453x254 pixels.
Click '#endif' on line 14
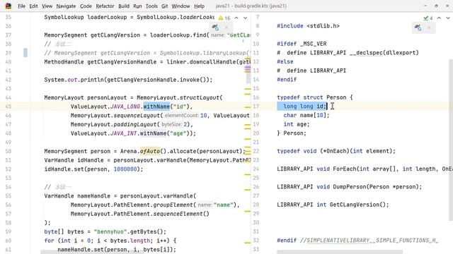pos(287,80)
